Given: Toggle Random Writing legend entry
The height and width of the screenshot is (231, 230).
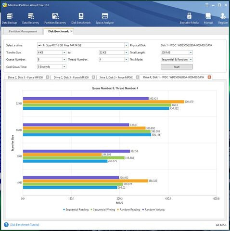Looking at the screenshot, I should 153,209.
